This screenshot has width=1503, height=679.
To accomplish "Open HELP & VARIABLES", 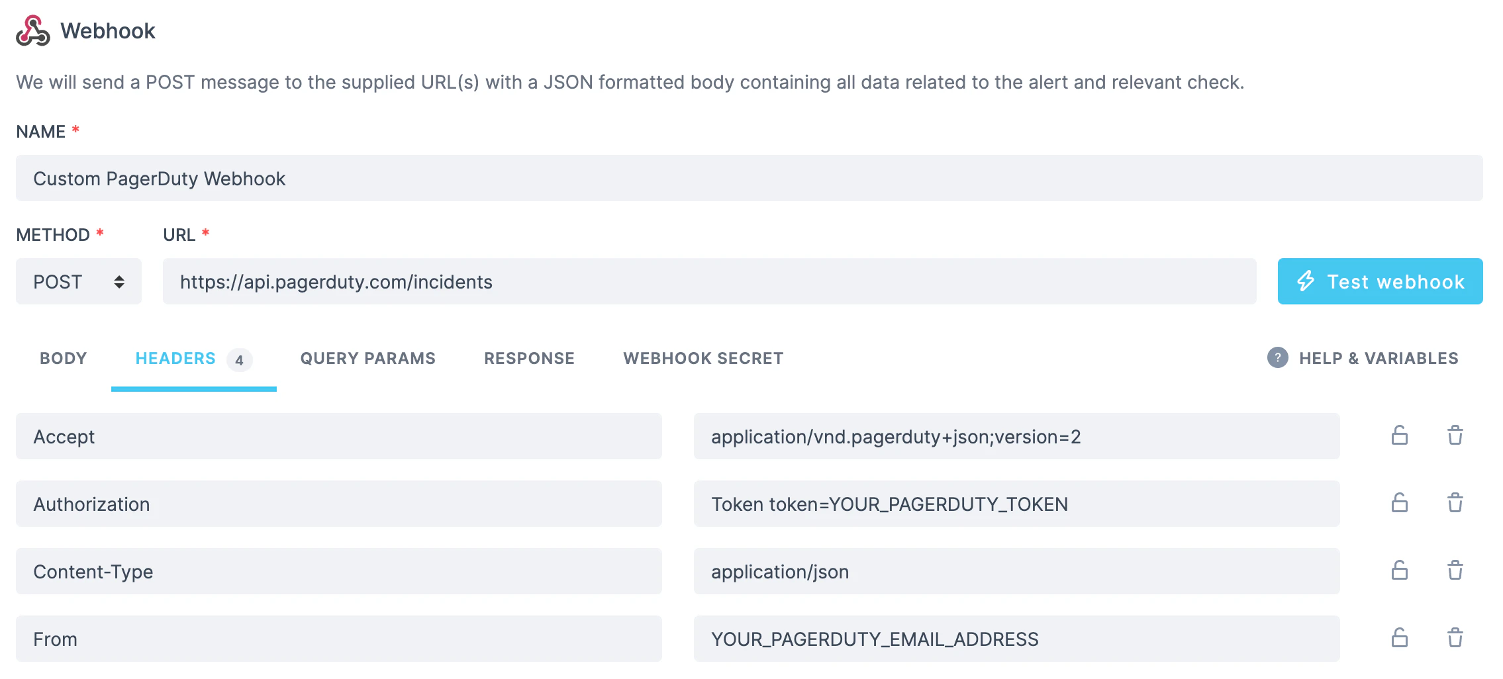I will tap(1379, 358).
